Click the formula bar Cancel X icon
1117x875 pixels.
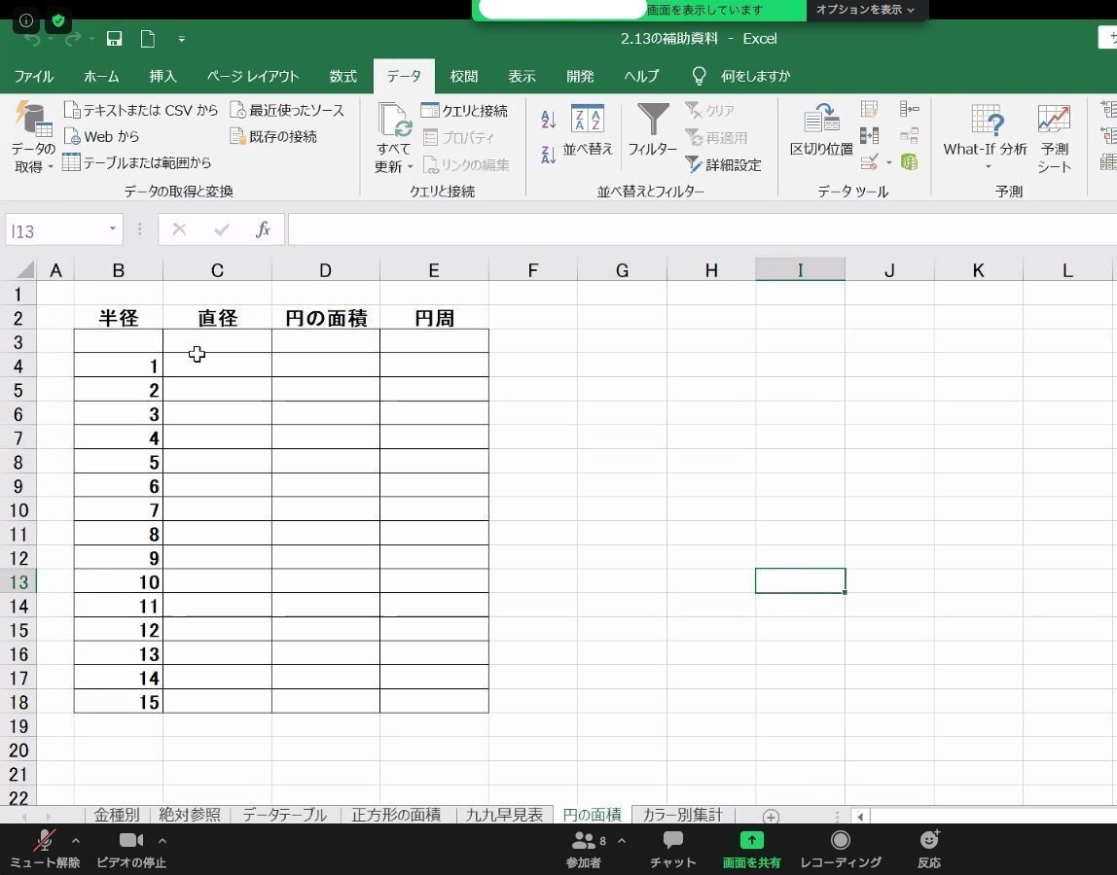(x=179, y=229)
